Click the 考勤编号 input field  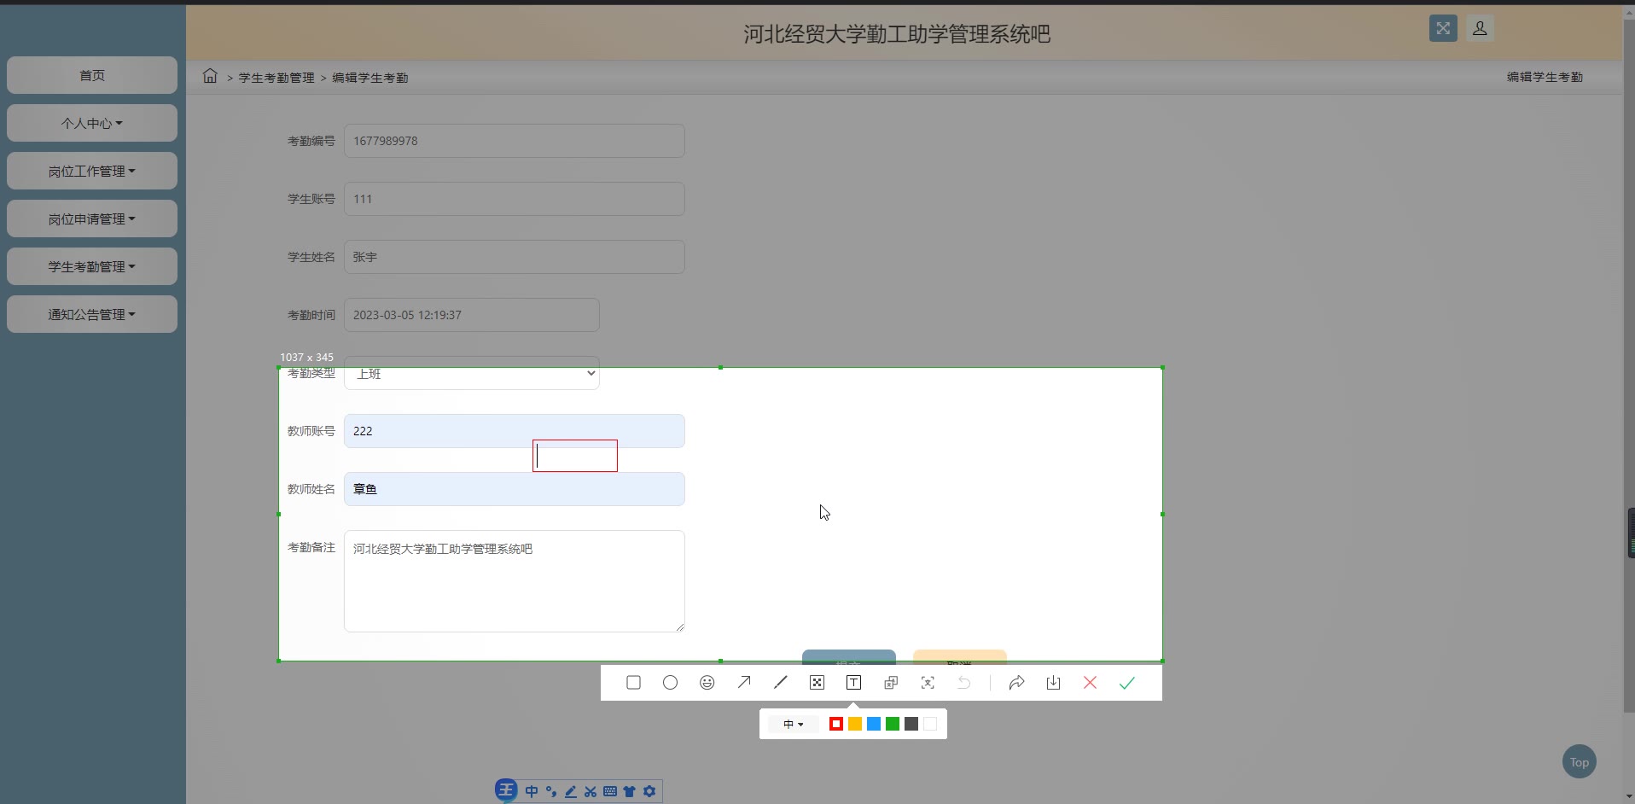[515, 141]
